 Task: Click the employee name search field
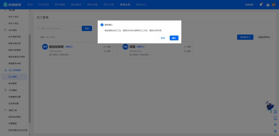point(58,28)
